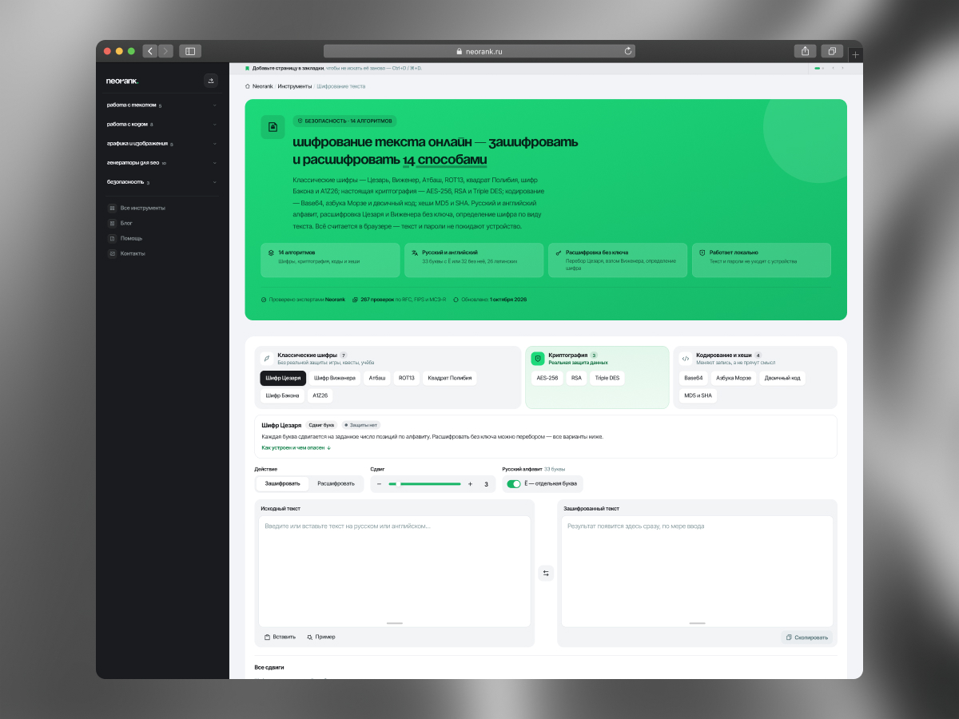
Task: Expand the 'работа с кодом' sidebar section
Action: pos(162,124)
